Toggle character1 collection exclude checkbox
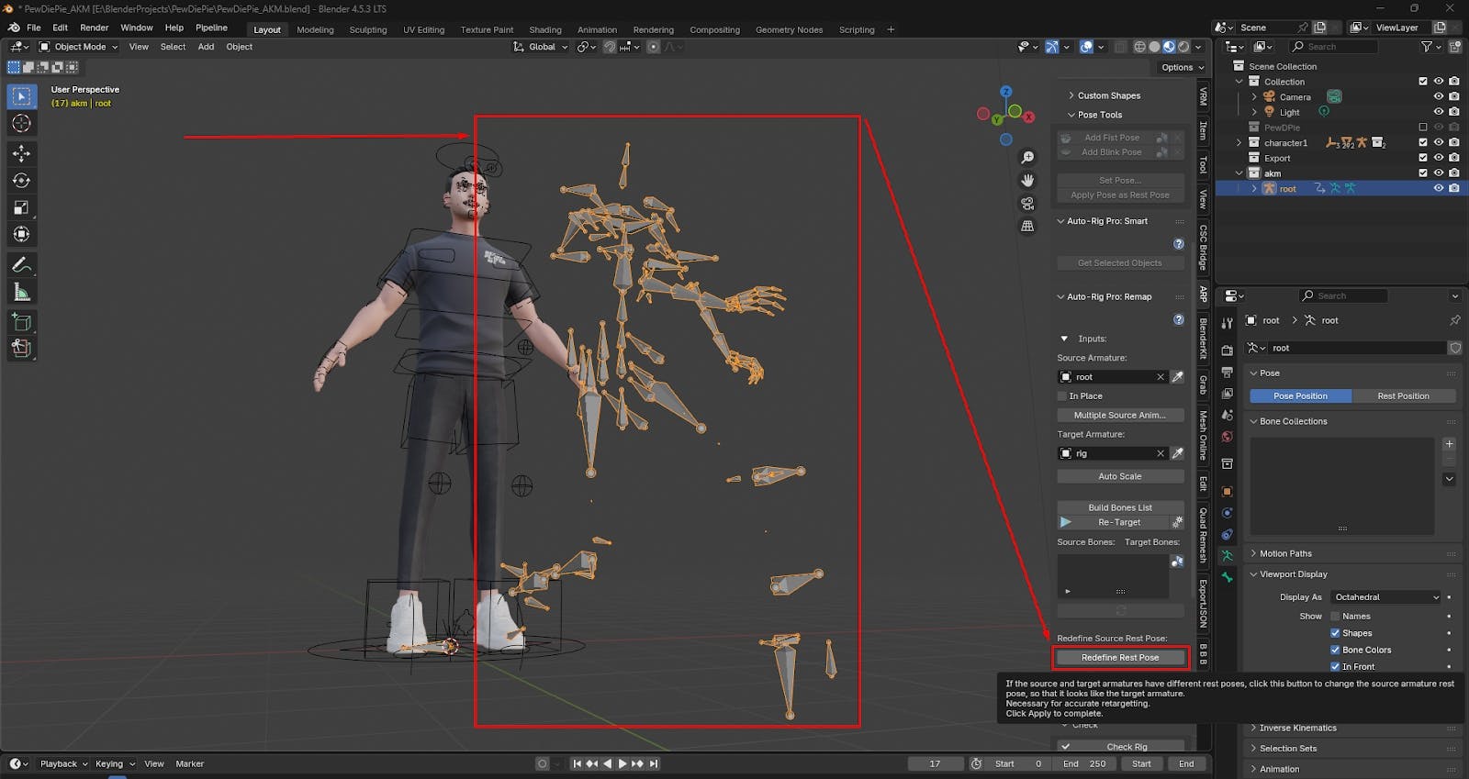The width and height of the screenshot is (1469, 779). tap(1423, 142)
